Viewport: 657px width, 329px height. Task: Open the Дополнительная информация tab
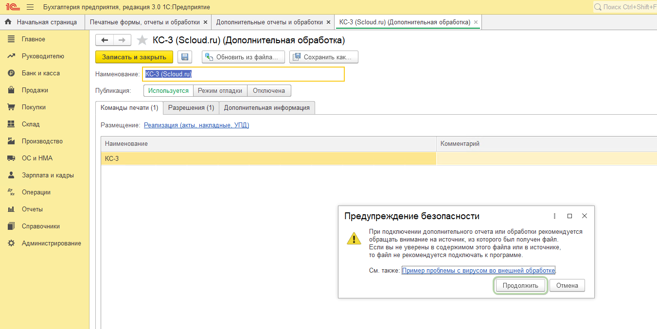point(267,107)
